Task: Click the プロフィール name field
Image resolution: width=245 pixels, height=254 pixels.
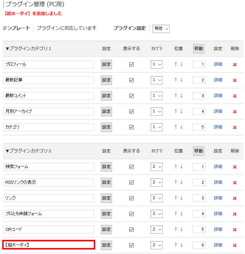Action: (48, 64)
